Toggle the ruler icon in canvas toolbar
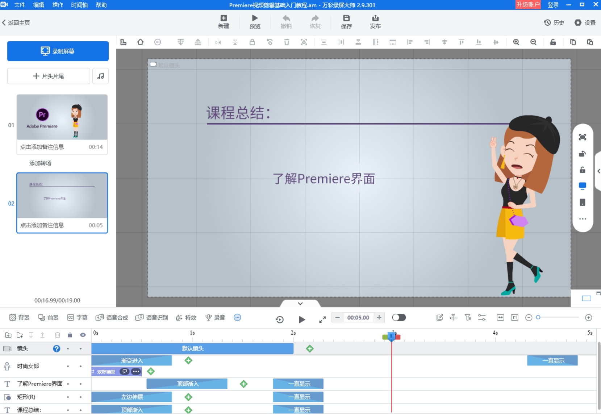The height and width of the screenshot is (418, 601). tap(124, 42)
